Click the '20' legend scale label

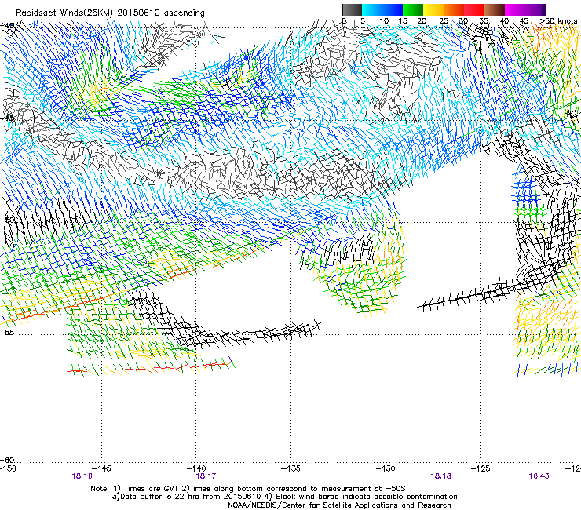[422, 20]
